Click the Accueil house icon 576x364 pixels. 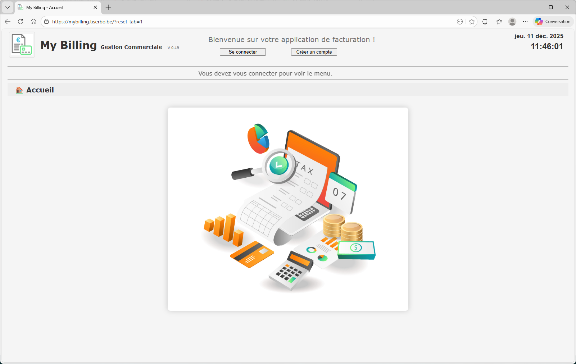pyautogui.click(x=19, y=90)
